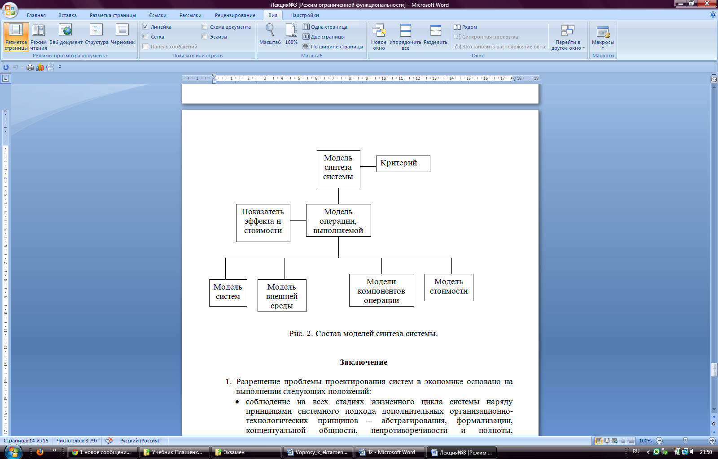Click the tab selector at ruler corner
Screen dimensions: 718x459
[5, 78]
